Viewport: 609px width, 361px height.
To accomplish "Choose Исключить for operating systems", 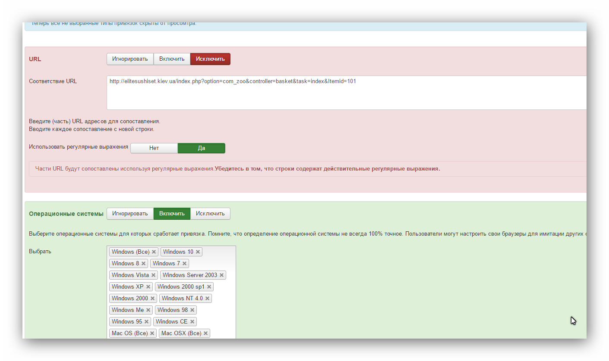I will click(210, 214).
